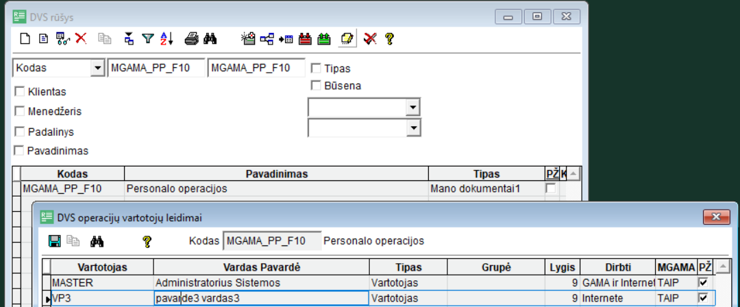Click the Pavadinimas column header
This screenshot has width=740, height=307.
click(277, 174)
